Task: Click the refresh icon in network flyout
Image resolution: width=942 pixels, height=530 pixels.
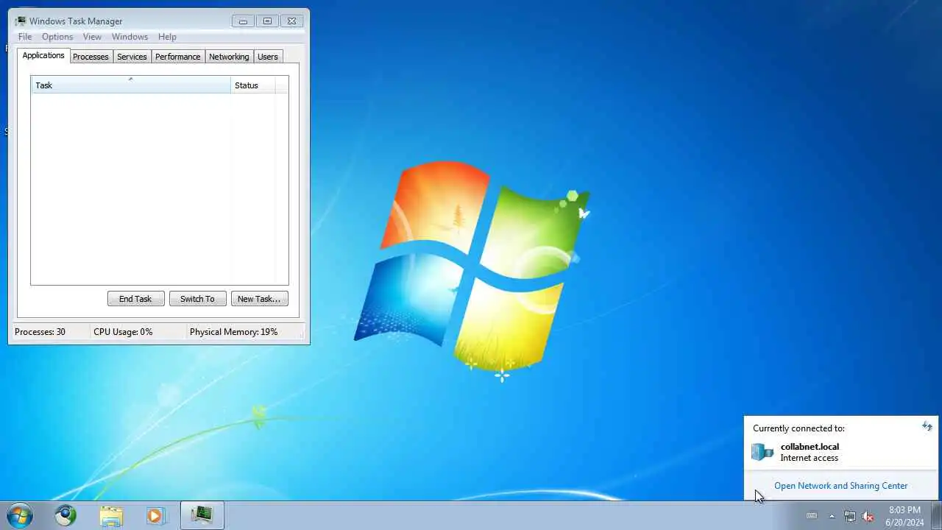Action: [927, 426]
